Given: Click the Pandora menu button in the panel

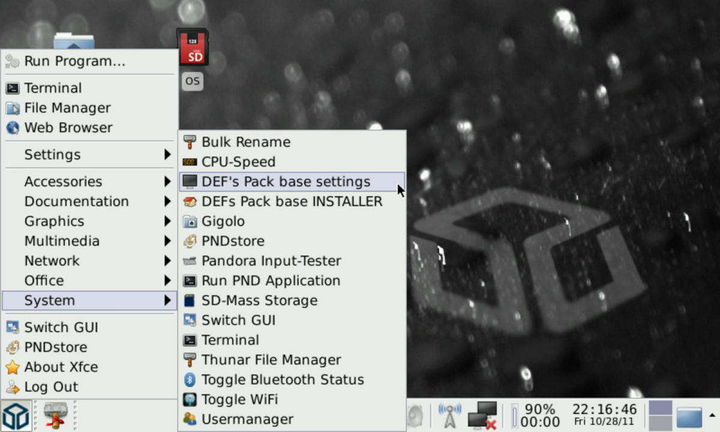Looking at the screenshot, I should (15, 415).
